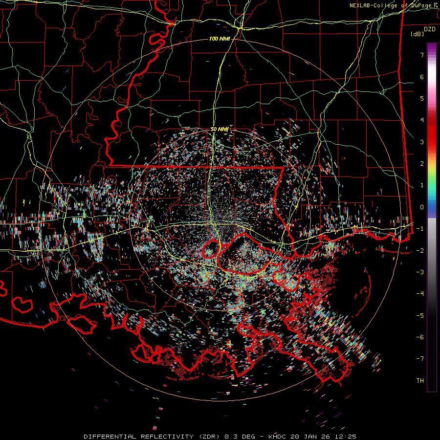Click the 1 value on color scale
Image resolution: width=440 pixels, height=440 pixels.
pyautogui.click(x=422, y=185)
